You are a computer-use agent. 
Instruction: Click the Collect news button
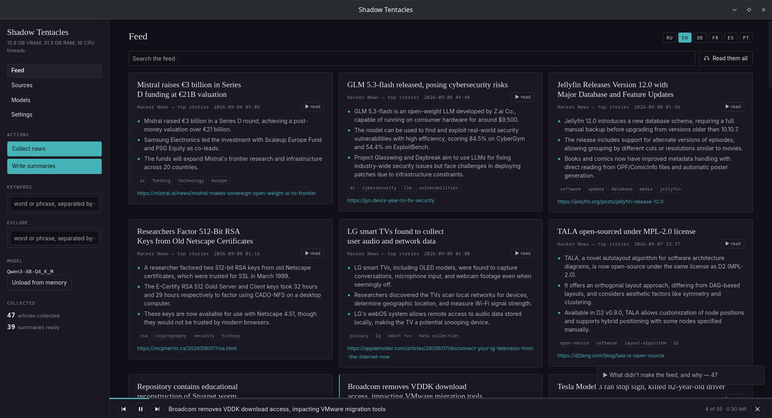click(x=54, y=149)
